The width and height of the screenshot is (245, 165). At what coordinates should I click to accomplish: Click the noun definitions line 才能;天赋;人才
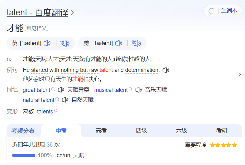(87, 59)
